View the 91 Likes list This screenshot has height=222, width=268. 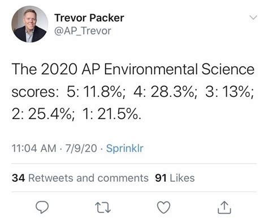click(x=175, y=178)
